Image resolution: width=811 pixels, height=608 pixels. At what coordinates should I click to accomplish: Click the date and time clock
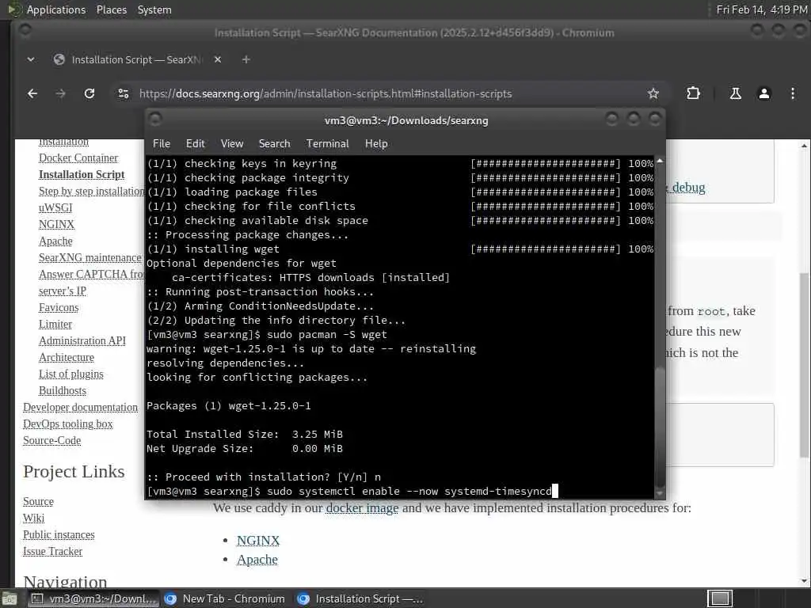(762, 9)
